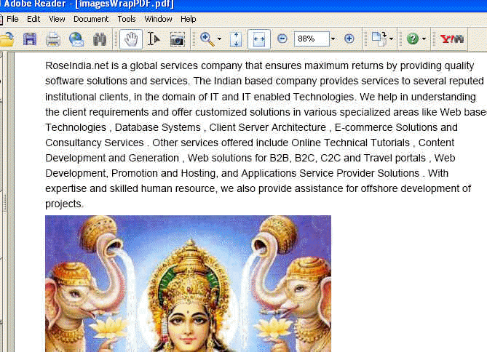
Task: Click the word "projects." in the paragraph
Action: 65,204
